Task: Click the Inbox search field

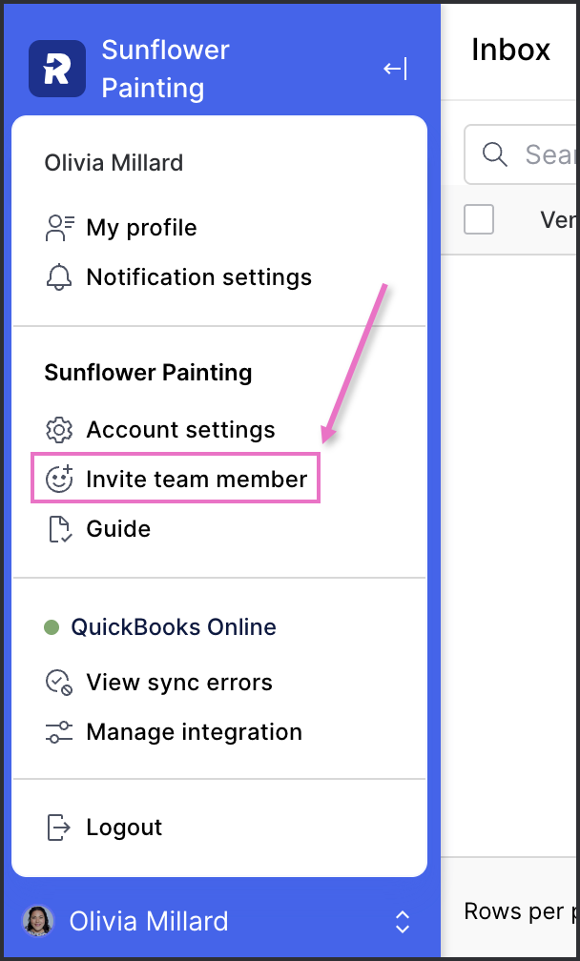Action: point(522,154)
